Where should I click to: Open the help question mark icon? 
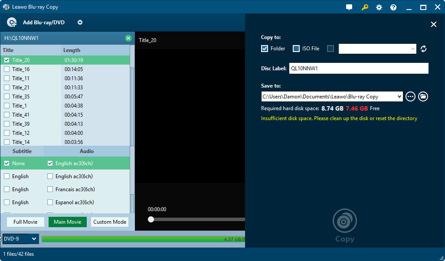tap(393, 7)
